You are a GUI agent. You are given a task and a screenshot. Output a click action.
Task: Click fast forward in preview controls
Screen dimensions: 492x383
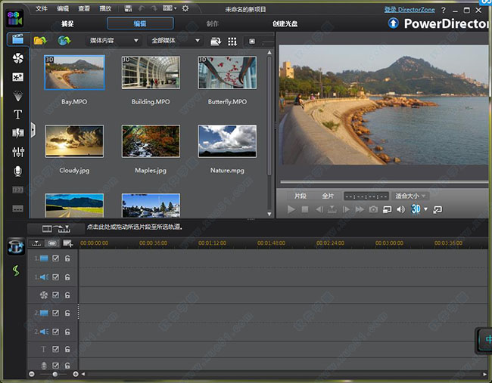[x=360, y=209]
